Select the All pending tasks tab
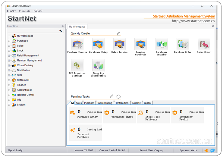The image size is (223, 157). point(72,103)
